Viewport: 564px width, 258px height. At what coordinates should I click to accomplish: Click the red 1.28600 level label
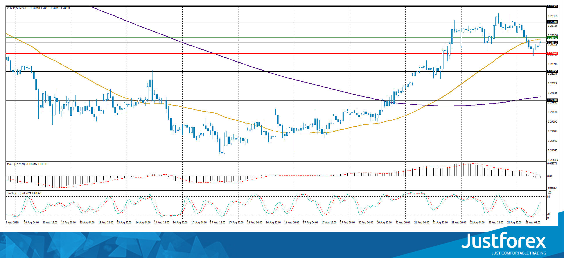(552, 53)
